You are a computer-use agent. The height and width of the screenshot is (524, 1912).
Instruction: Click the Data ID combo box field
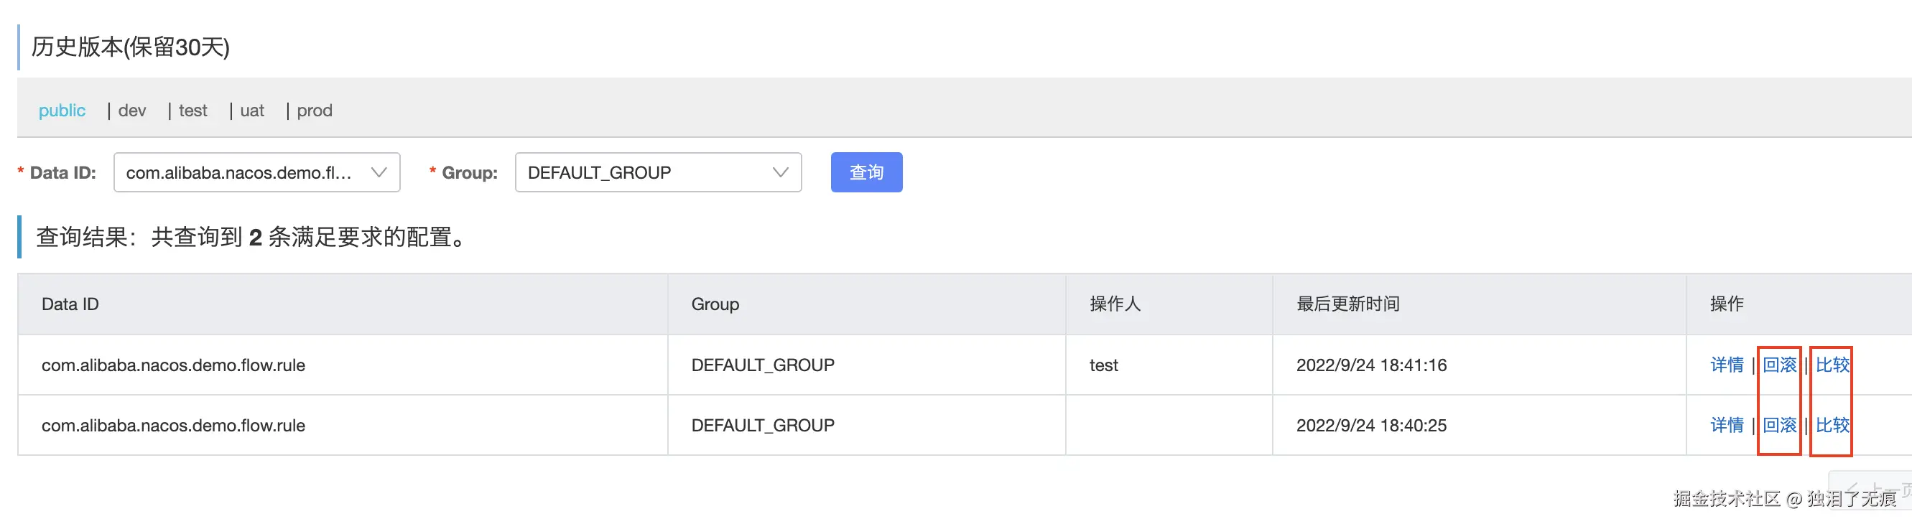click(239, 172)
